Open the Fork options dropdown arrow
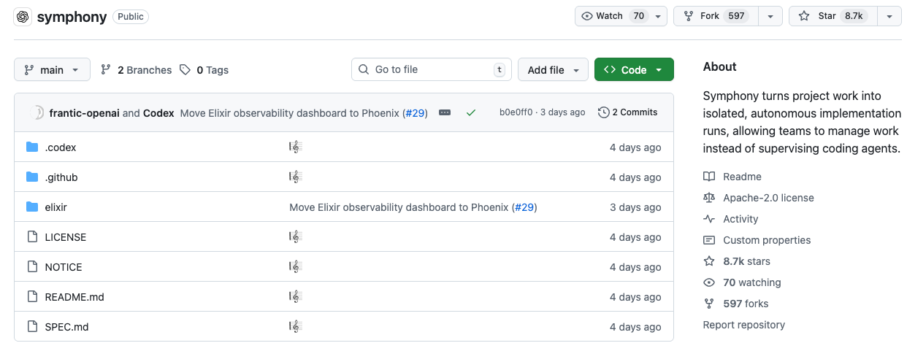Image resolution: width=907 pixels, height=343 pixels. [x=770, y=16]
